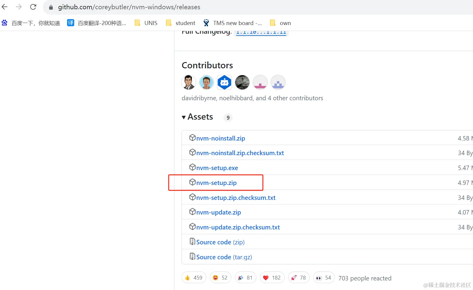
Task: Open the own bookmarks folder
Action: click(x=280, y=23)
